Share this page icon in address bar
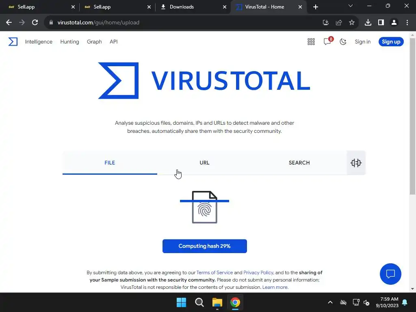 coord(339,23)
